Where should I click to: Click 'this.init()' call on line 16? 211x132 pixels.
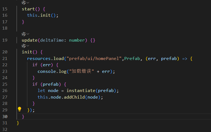tap(41, 15)
